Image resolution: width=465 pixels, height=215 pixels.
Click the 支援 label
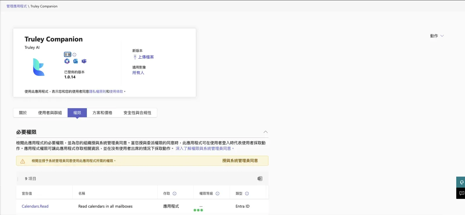(x=68, y=55)
